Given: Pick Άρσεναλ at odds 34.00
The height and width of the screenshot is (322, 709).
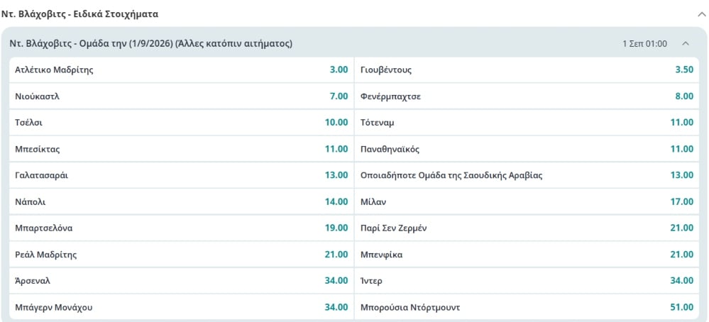Looking at the screenshot, I should [x=181, y=281].
